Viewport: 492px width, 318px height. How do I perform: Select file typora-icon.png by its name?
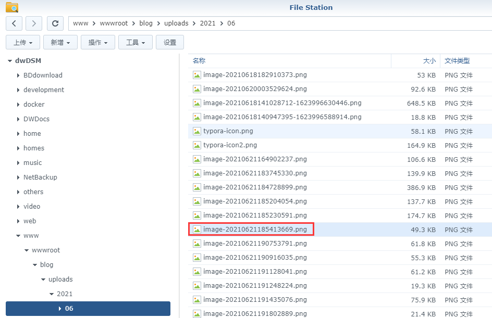coord(228,131)
